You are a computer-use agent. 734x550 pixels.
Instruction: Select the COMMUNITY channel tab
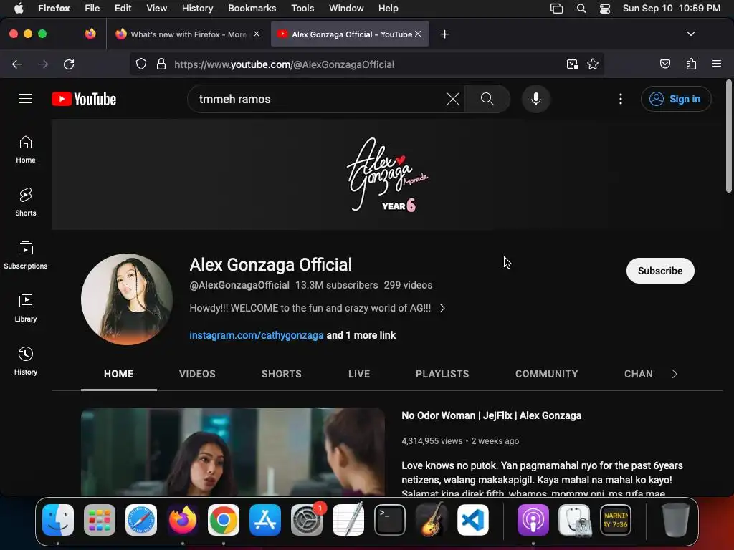[x=546, y=374]
